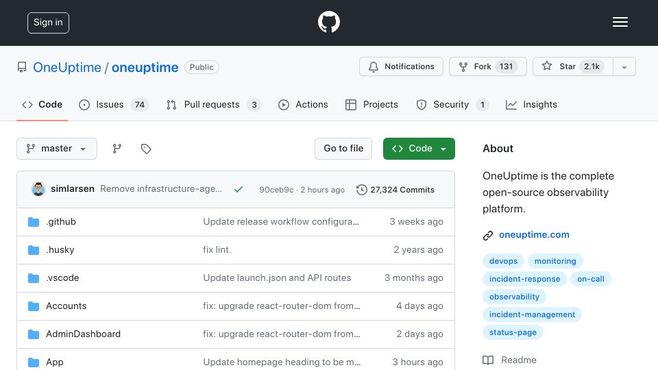The image size is (658, 370).
Task: Open the hamburger navigation menu
Action: coord(620,22)
